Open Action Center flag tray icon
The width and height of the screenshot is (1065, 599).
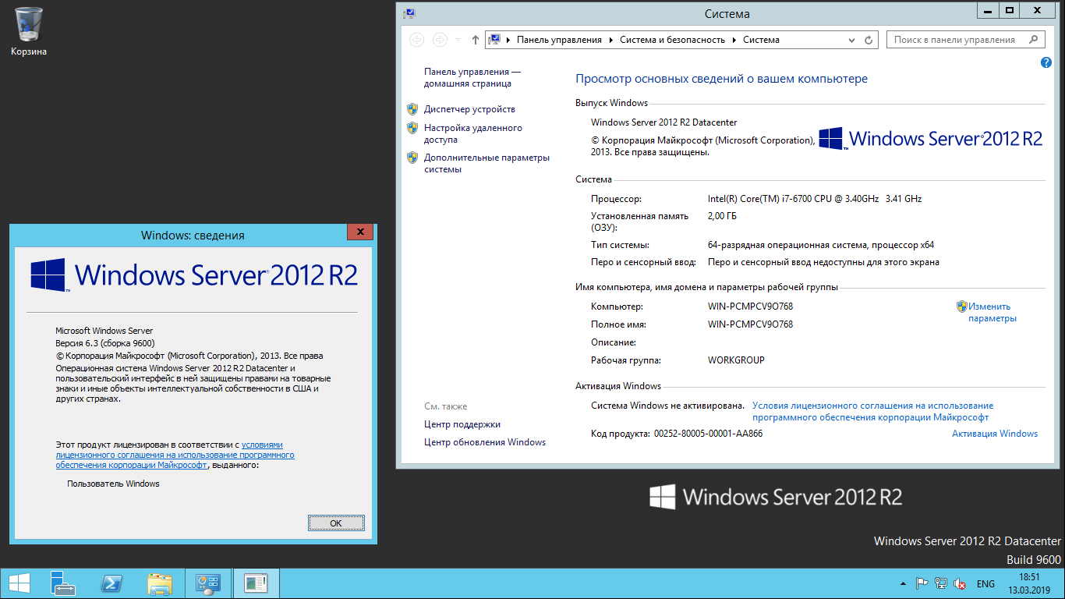(x=922, y=583)
